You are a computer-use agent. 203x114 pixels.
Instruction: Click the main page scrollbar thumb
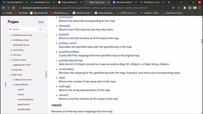coord(202,41)
